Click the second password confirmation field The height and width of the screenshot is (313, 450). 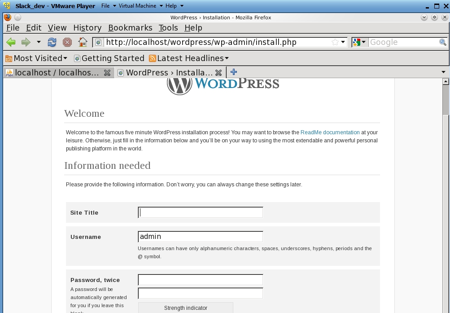(200, 293)
